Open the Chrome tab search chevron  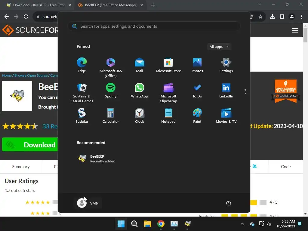click(x=260, y=4)
